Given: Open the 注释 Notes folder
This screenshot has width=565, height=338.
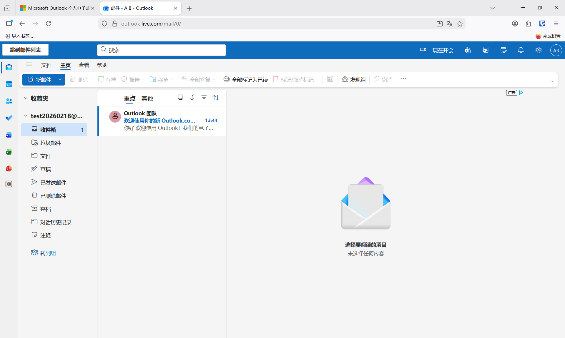Looking at the screenshot, I should (54, 235).
